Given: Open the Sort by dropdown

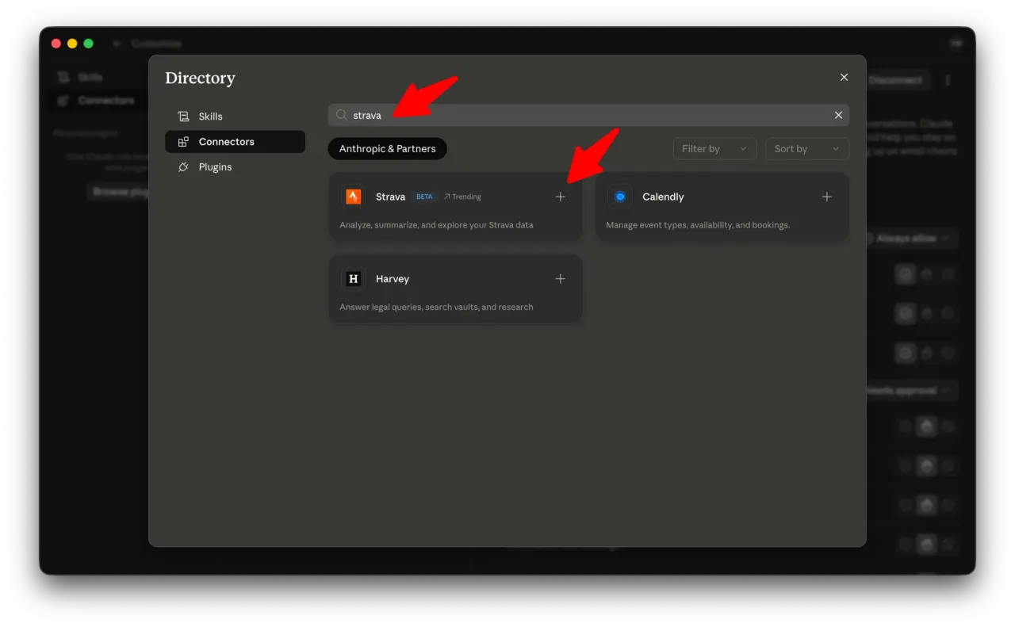Looking at the screenshot, I should pyautogui.click(x=806, y=148).
